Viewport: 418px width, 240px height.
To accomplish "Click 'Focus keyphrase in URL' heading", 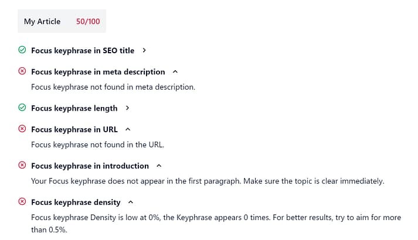I will pyautogui.click(x=74, y=129).
